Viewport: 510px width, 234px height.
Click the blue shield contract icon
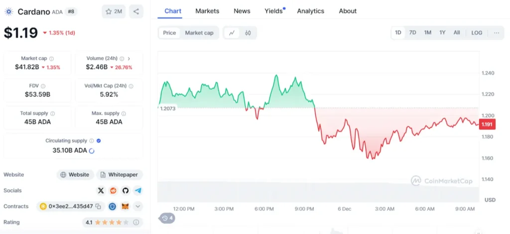click(112, 207)
